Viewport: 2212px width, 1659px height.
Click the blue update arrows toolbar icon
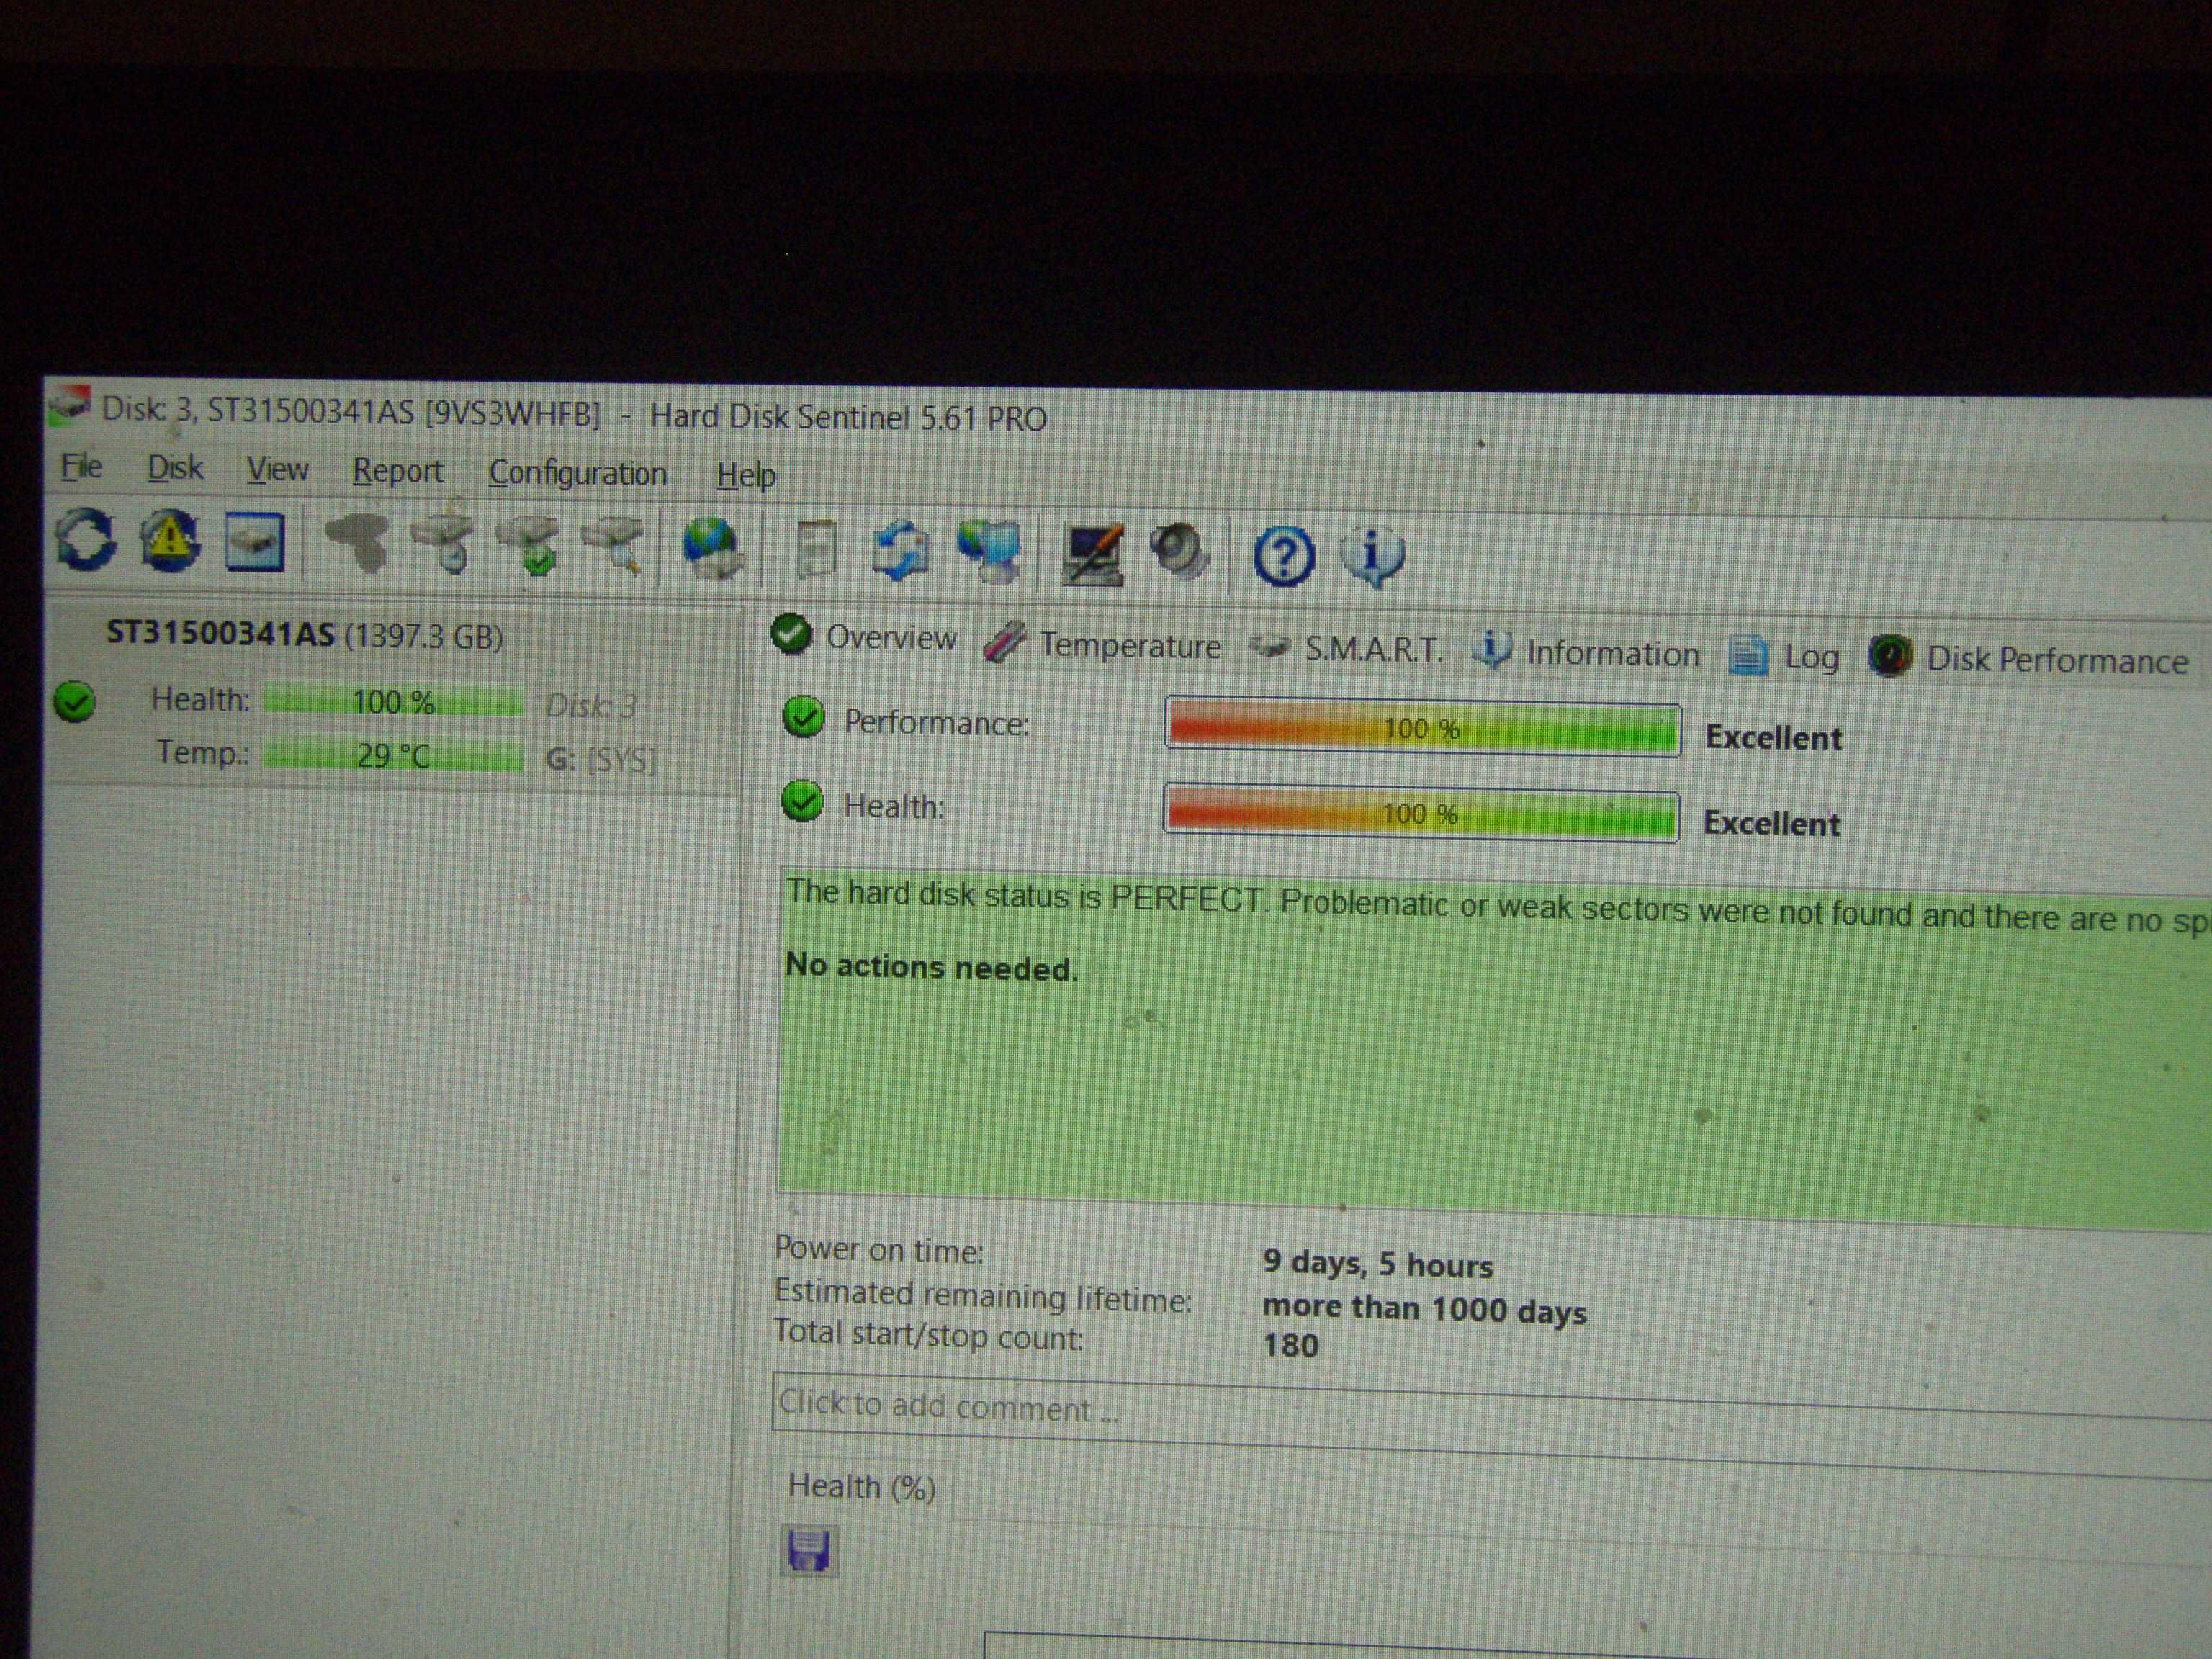click(x=900, y=551)
